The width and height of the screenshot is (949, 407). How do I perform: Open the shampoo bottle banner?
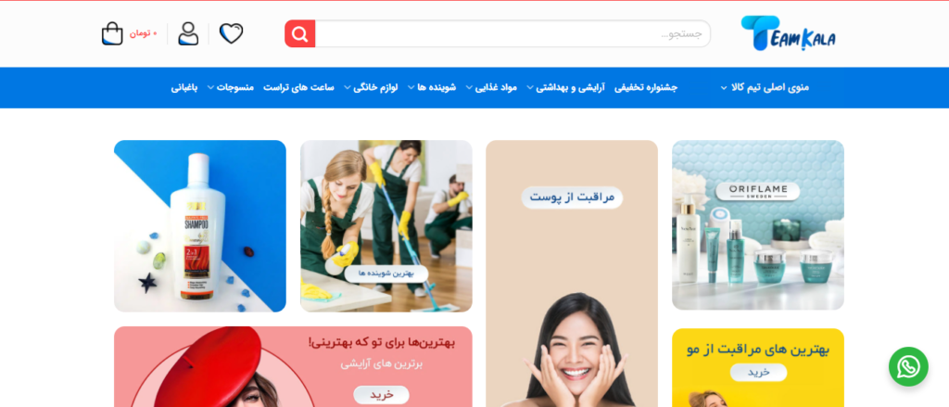pos(200,226)
